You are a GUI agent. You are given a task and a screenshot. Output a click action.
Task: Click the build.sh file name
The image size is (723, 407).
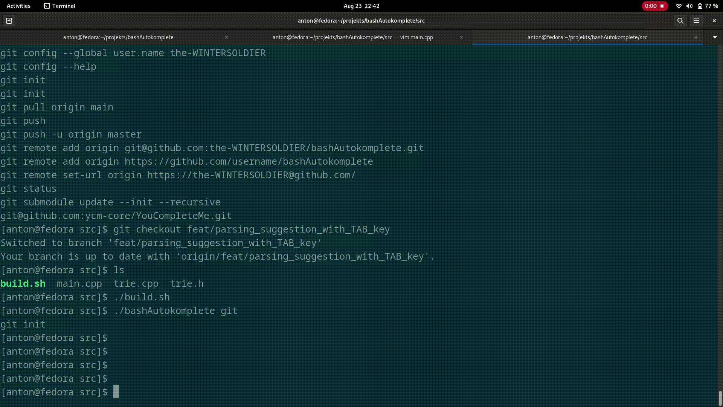(x=23, y=284)
